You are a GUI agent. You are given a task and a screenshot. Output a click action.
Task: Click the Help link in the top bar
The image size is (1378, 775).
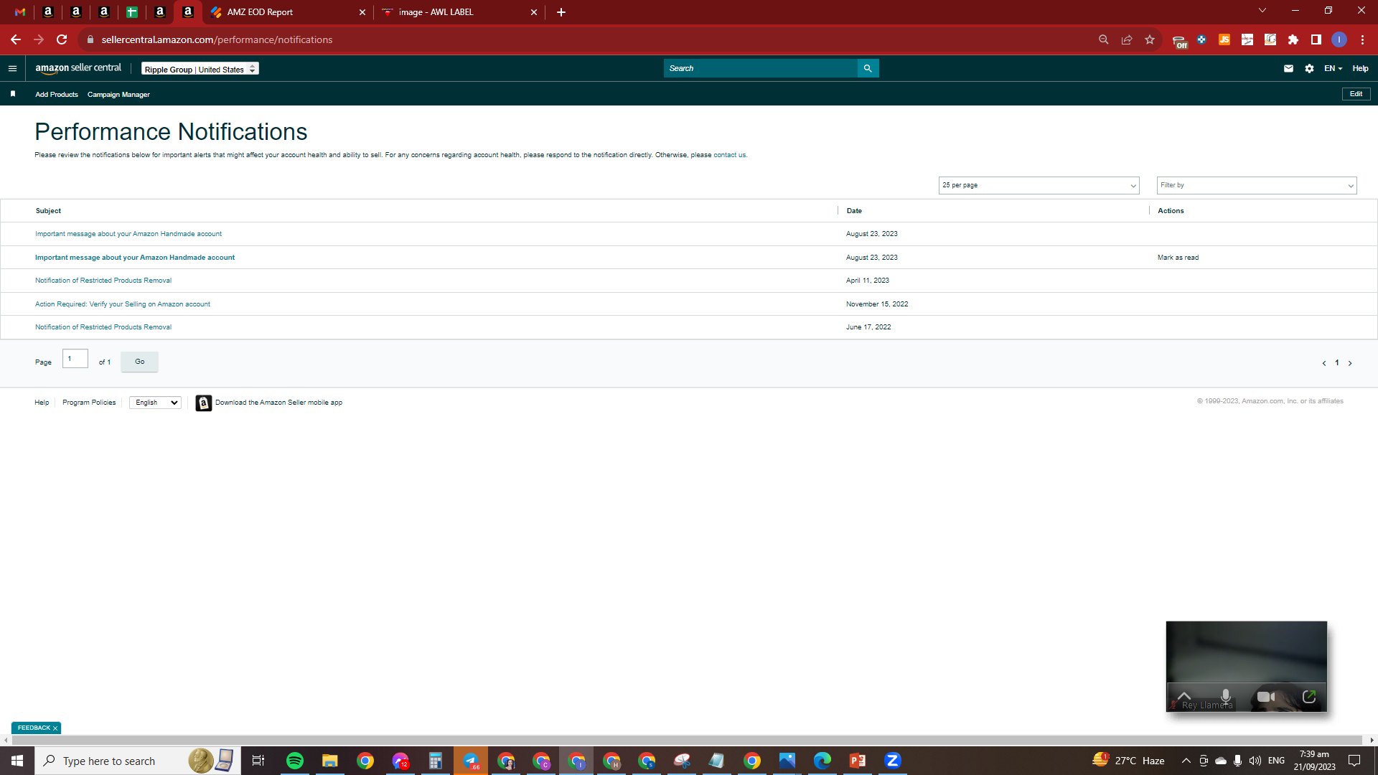1360,69
